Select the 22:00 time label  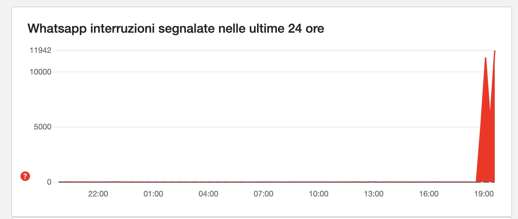(x=98, y=194)
